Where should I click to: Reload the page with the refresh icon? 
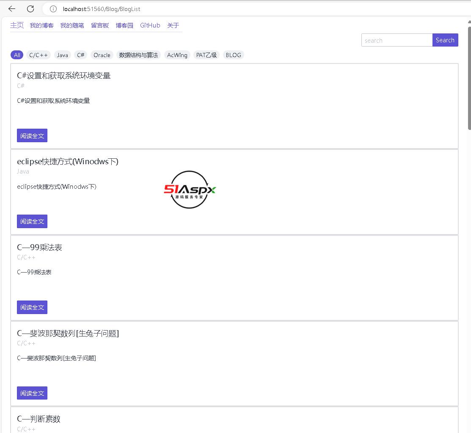(30, 9)
